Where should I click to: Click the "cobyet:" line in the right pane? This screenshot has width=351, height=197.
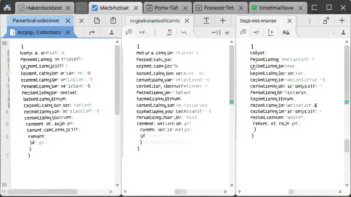pos(258,53)
